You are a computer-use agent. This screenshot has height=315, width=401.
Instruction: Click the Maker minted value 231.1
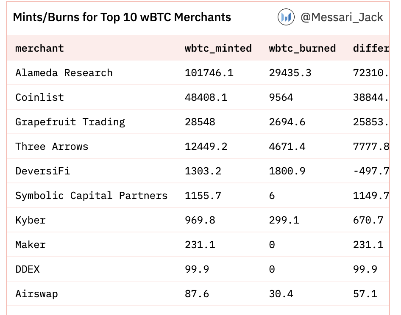pos(200,245)
